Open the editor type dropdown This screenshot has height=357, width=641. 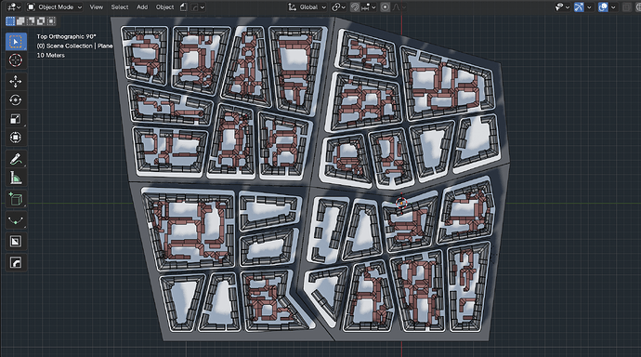click(x=14, y=7)
